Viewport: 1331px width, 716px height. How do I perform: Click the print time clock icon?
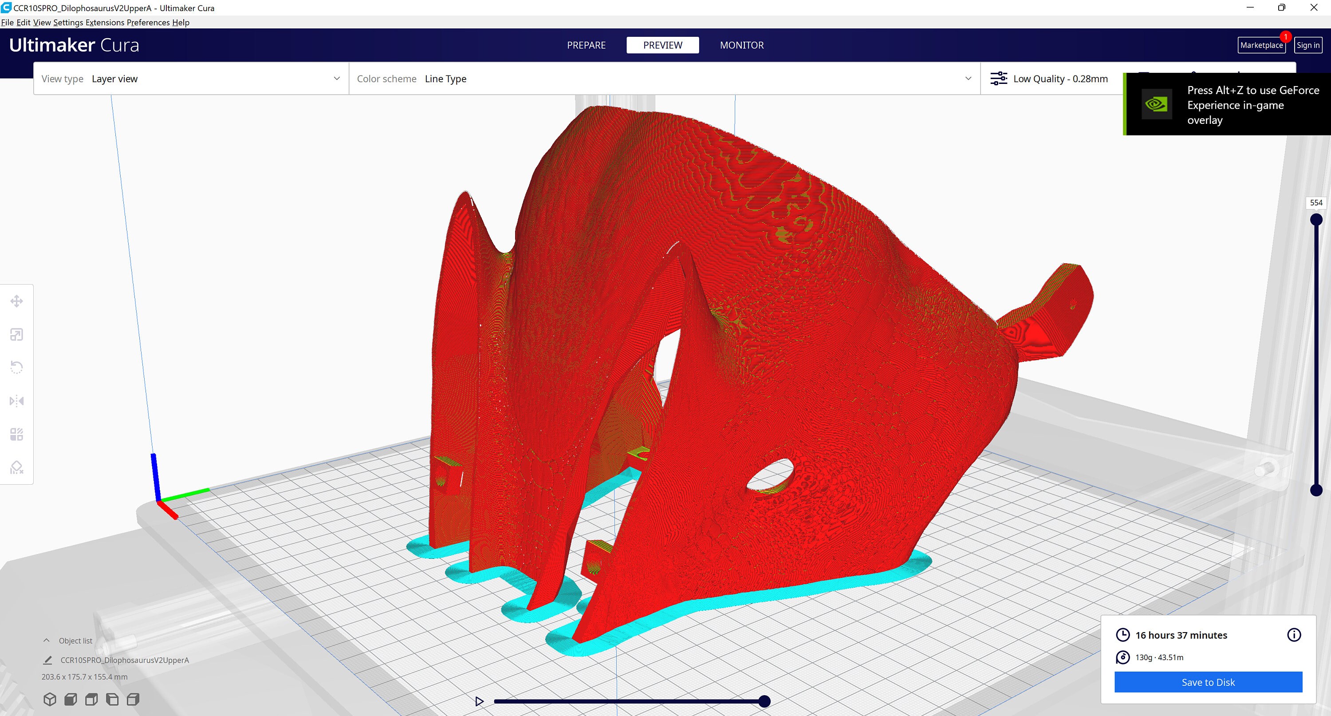(1122, 635)
